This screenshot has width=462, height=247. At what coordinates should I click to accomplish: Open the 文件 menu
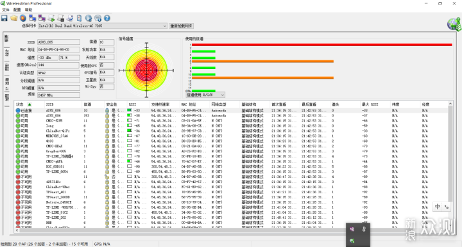point(6,10)
